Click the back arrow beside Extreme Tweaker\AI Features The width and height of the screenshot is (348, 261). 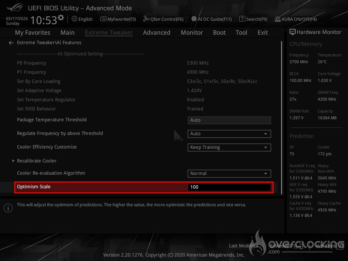click(x=11, y=43)
